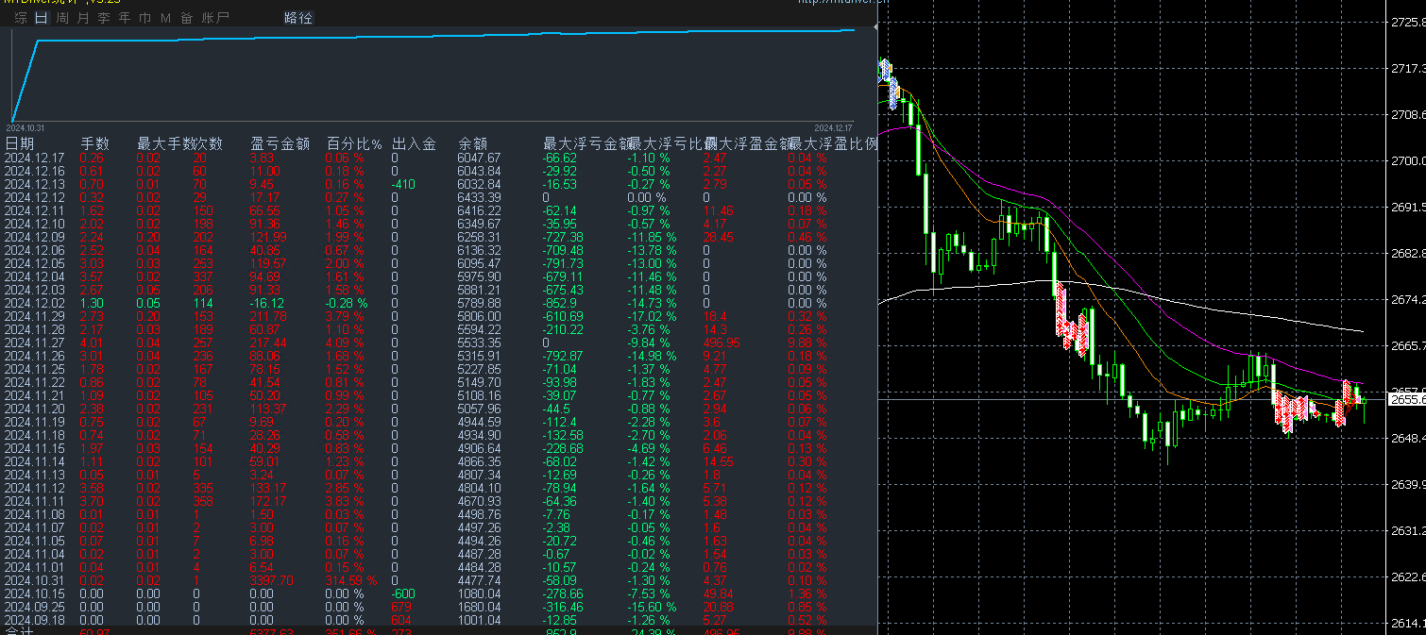Click the -410 withdrawal value
This screenshot has width=1426, height=635.
click(404, 184)
